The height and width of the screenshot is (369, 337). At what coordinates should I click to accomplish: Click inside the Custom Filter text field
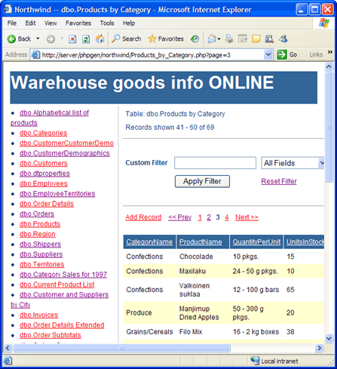pyautogui.click(x=216, y=163)
